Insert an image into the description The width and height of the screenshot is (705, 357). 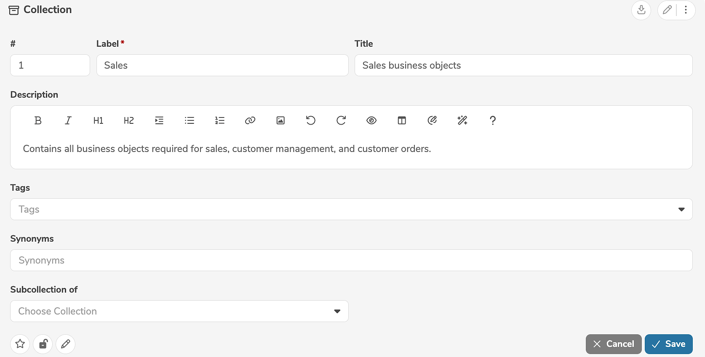coord(280,121)
